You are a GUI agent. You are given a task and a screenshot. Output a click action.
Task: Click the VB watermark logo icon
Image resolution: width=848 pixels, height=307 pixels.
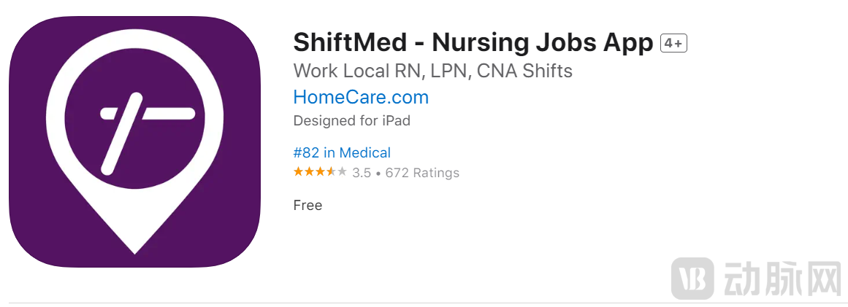pos(692,278)
